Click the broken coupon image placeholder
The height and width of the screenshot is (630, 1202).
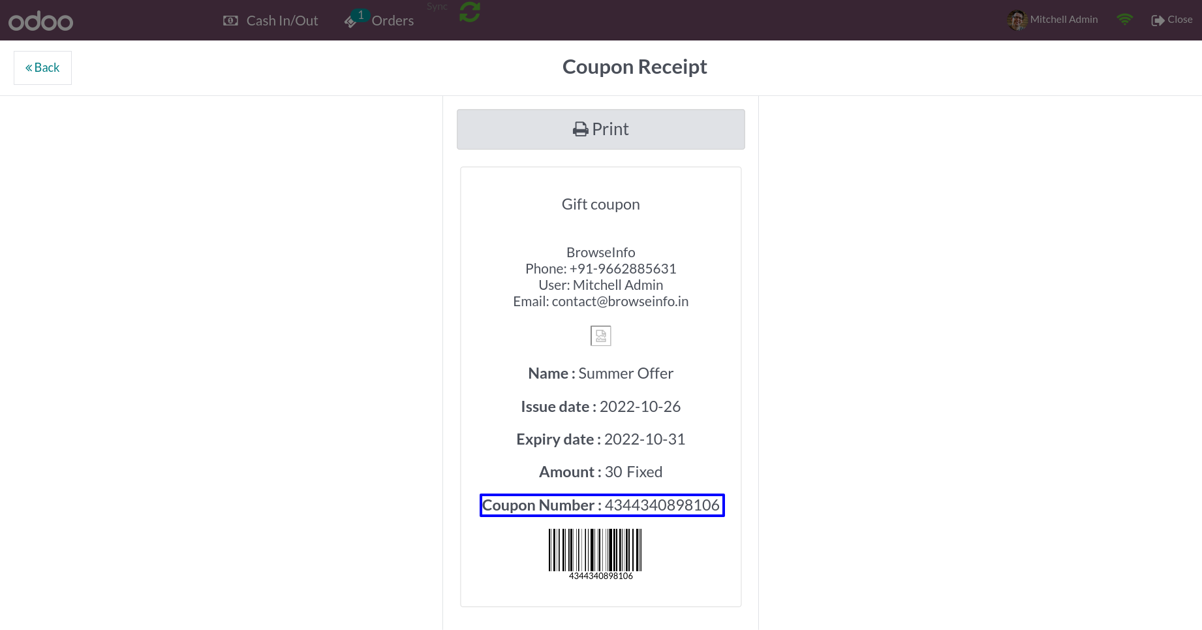601,336
